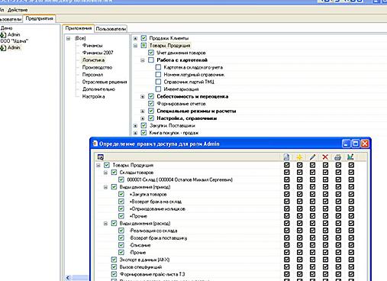Expand the Закупки. Поставщики node
The image size is (387, 281).
(x=136, y=126)
